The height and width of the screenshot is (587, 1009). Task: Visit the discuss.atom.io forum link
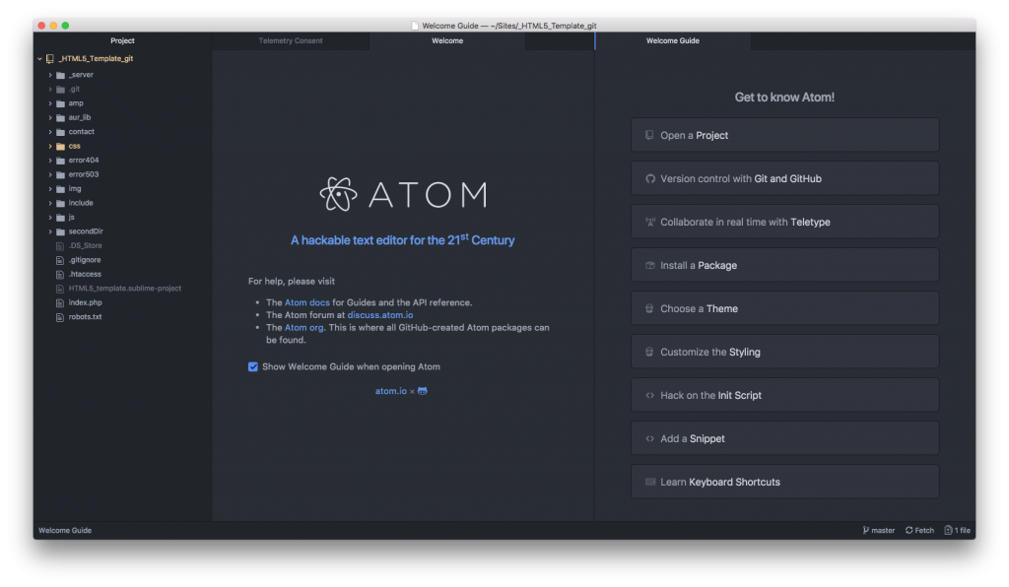coord(380,315)
